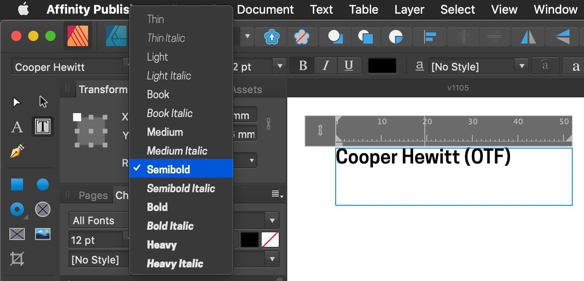
Task: Click the Bold button
Action: click(302, 65)
